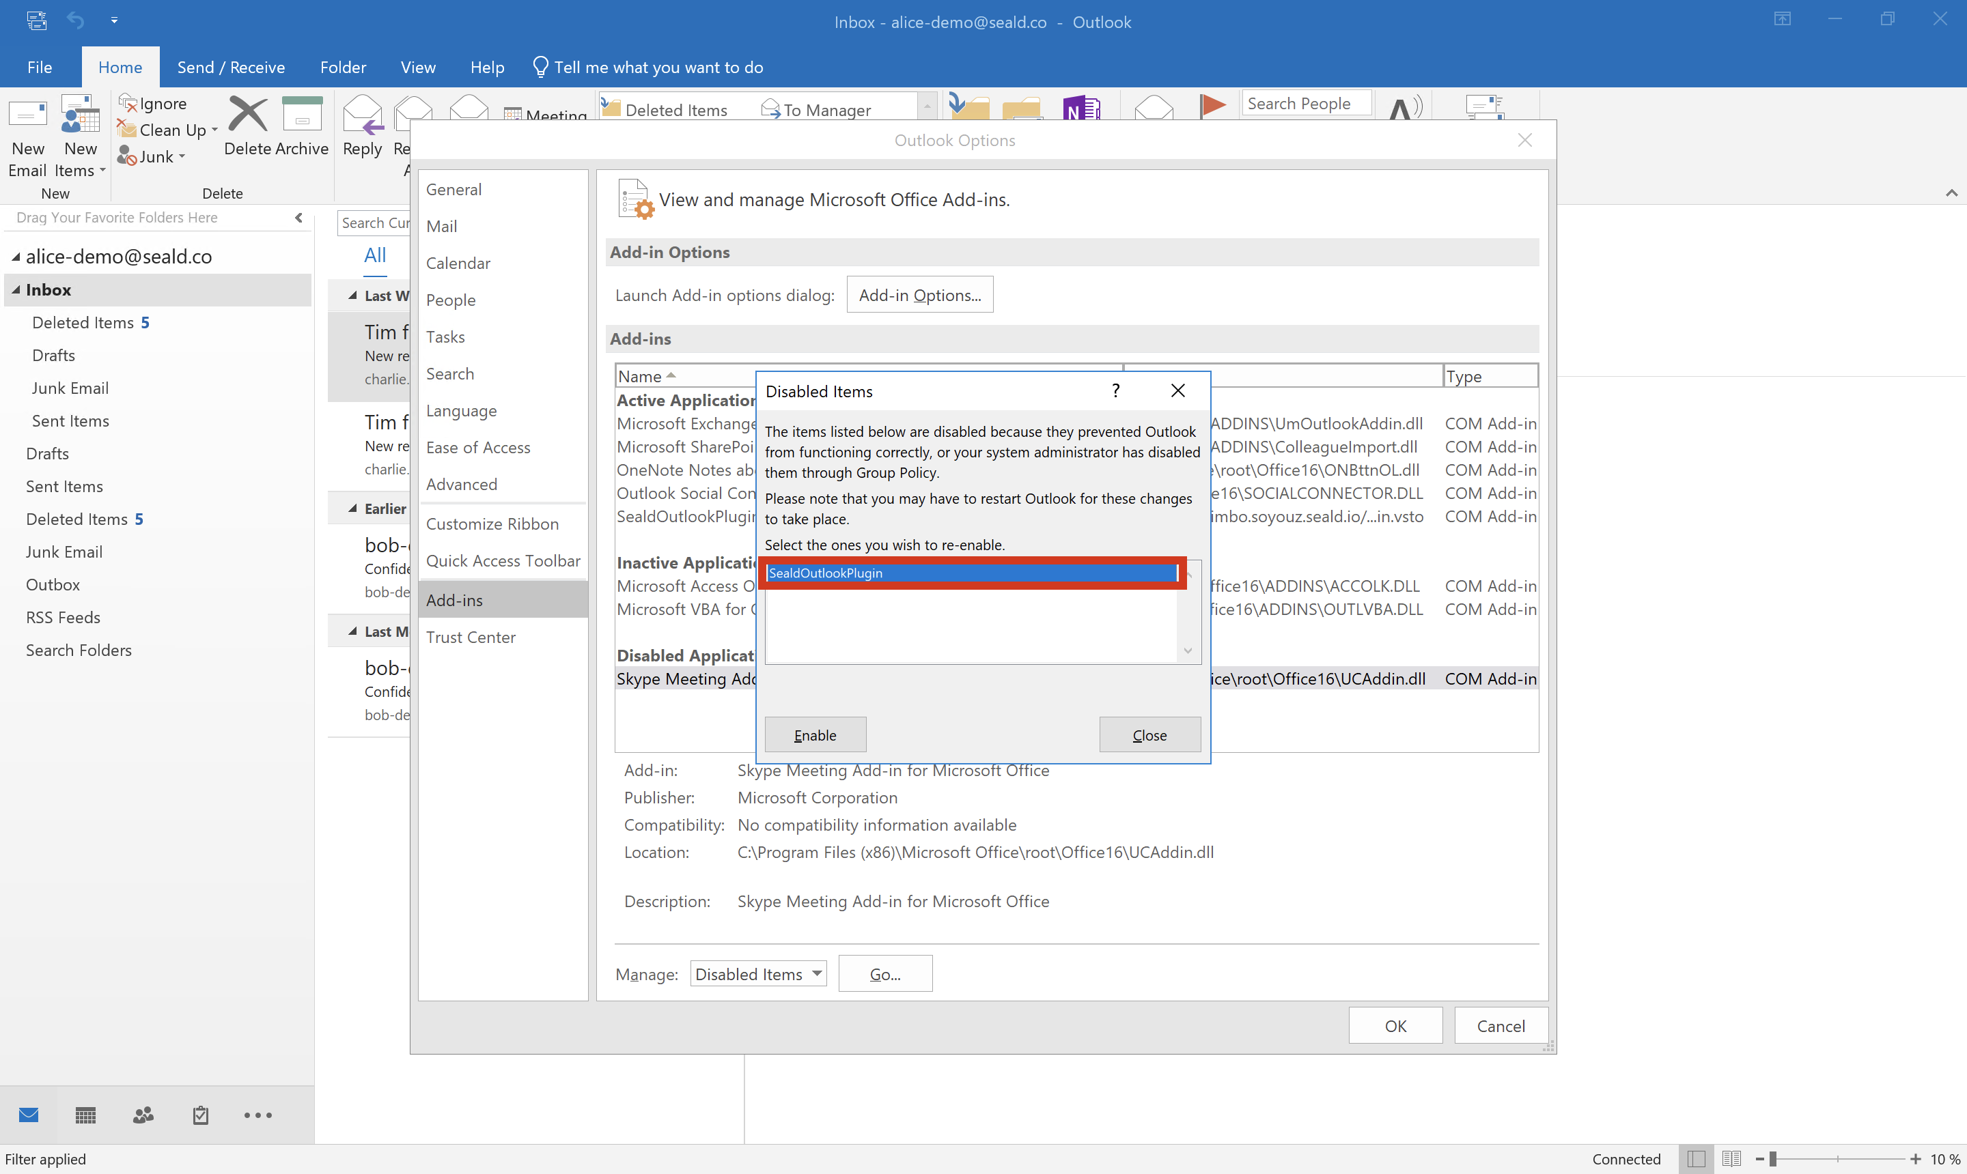Click the Read Aloud speech icon
The width and height of the screenshot is (1967, 1174).
pos(1406,108)
